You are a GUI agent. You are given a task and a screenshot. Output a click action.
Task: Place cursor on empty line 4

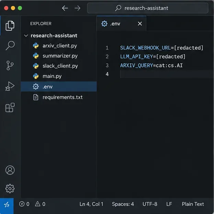tap(167, 74)
